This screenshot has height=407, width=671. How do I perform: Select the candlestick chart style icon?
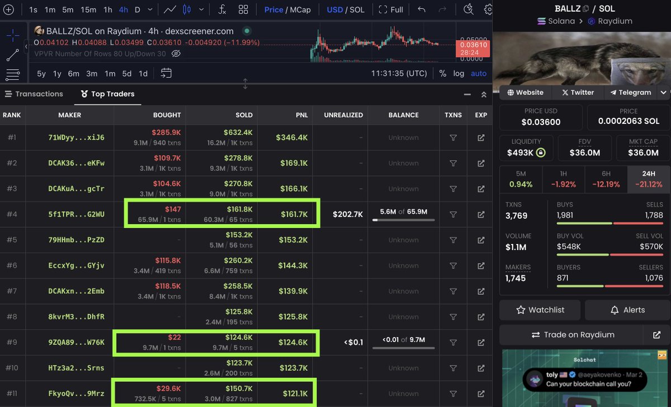coord(186,9)
